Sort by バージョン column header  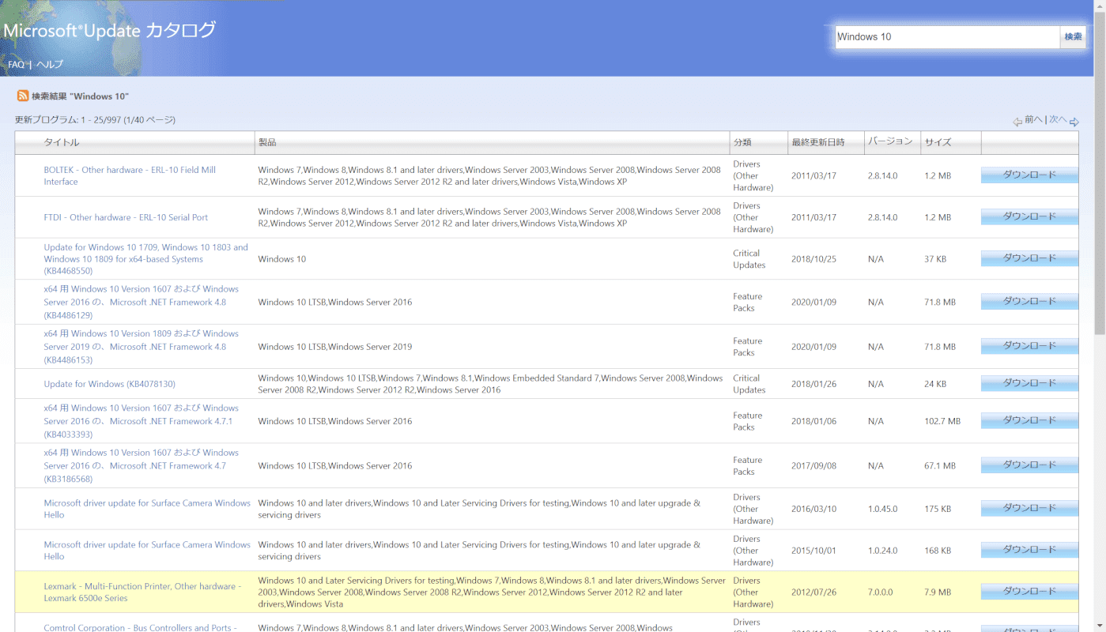(890, 141)
